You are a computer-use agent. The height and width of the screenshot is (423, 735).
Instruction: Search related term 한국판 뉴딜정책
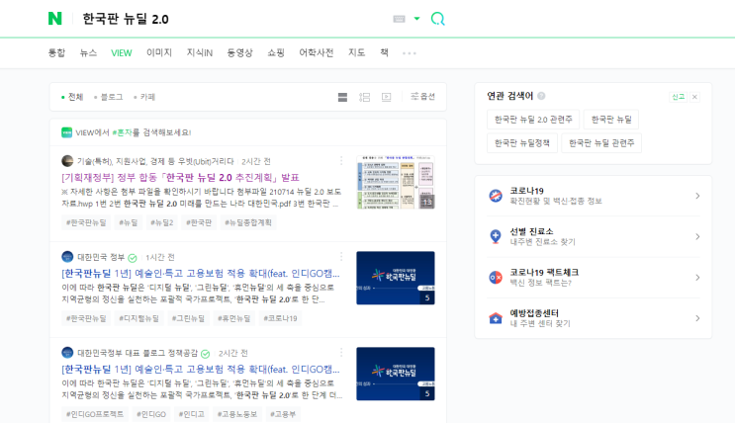(x=522, y=143)
